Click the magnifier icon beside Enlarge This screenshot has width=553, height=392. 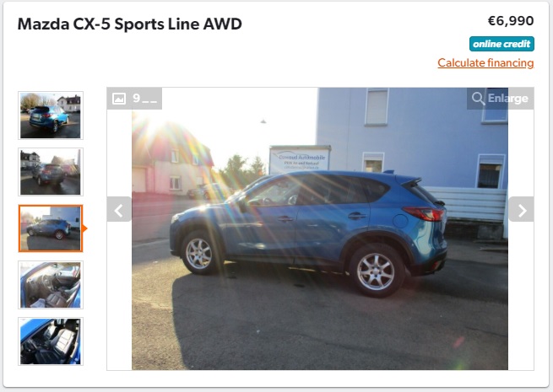click(x=478, y=99)
